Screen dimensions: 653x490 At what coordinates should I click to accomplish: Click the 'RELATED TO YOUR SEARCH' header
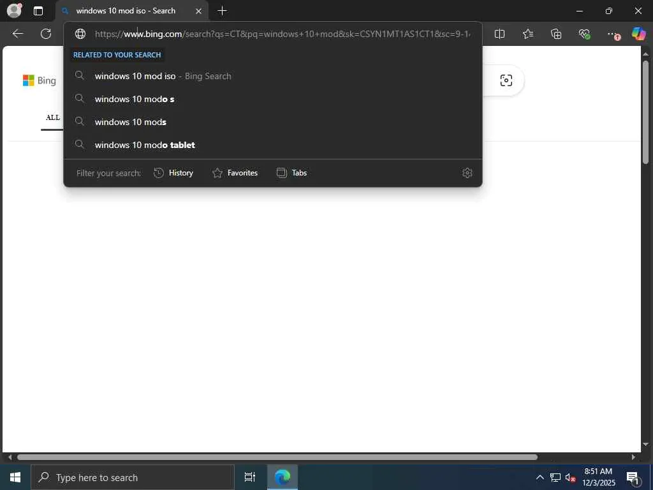click(117, 55)
